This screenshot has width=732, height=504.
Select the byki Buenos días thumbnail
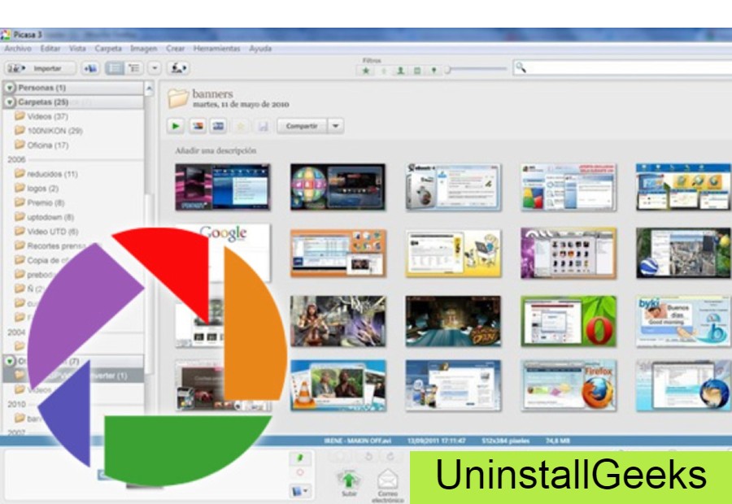point(683,322)
